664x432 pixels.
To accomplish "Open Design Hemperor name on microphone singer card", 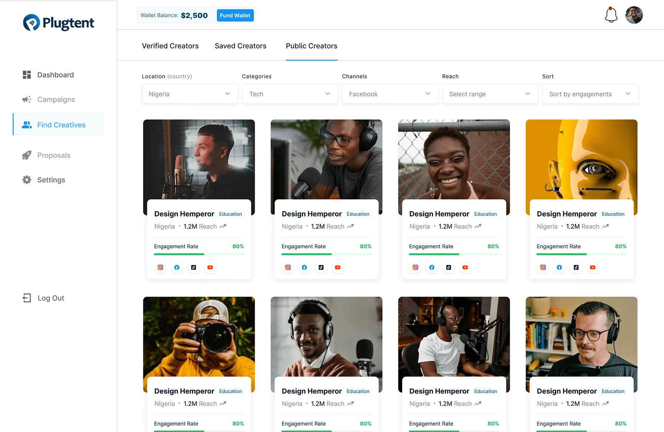I will point(184,214).
